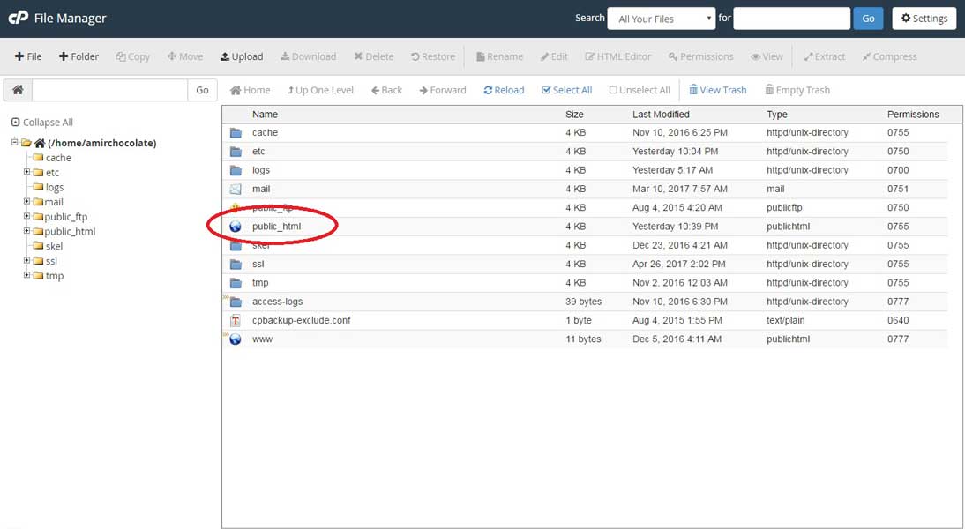Click the Rename toolbar button
This screenshot has width=965, height=529.
500,56
